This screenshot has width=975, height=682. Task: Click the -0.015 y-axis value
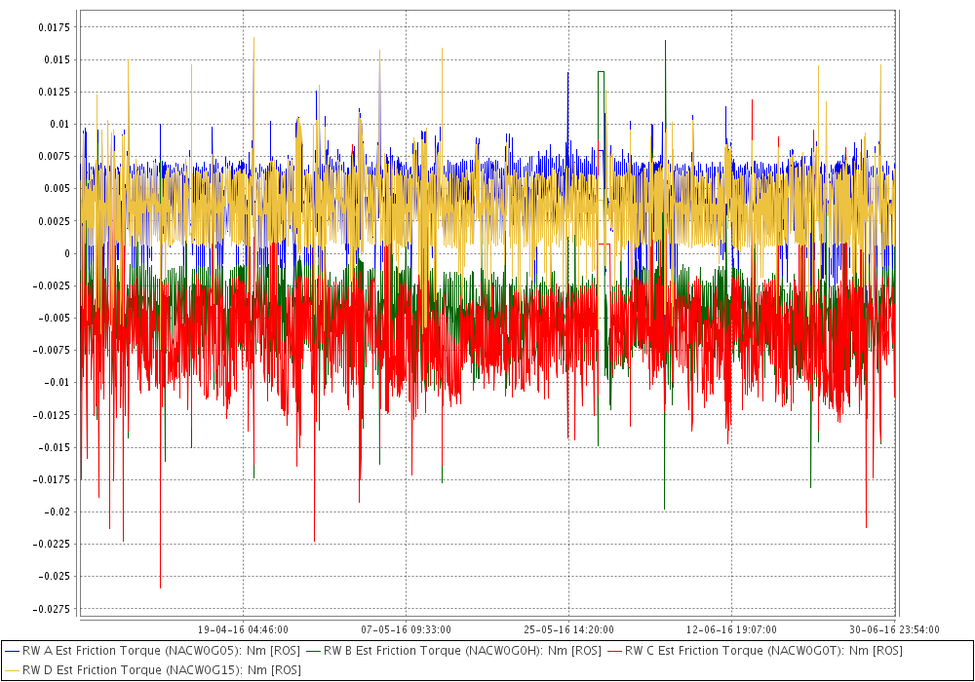coord(54,447)
